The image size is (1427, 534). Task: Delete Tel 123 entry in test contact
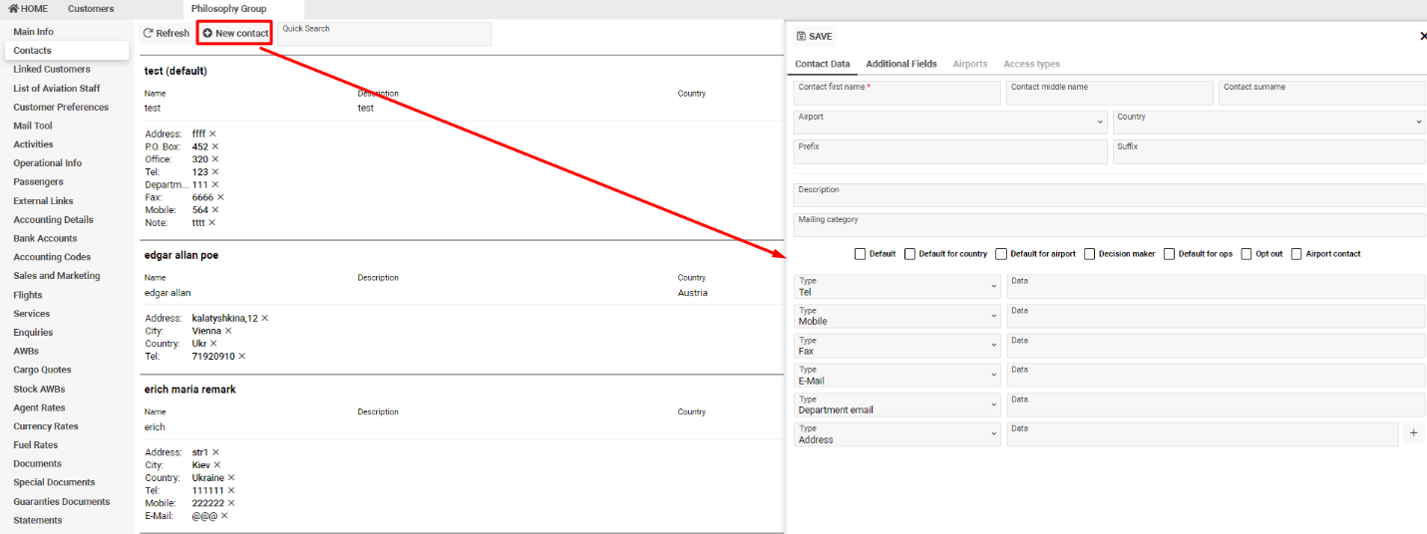coord(214,172)
